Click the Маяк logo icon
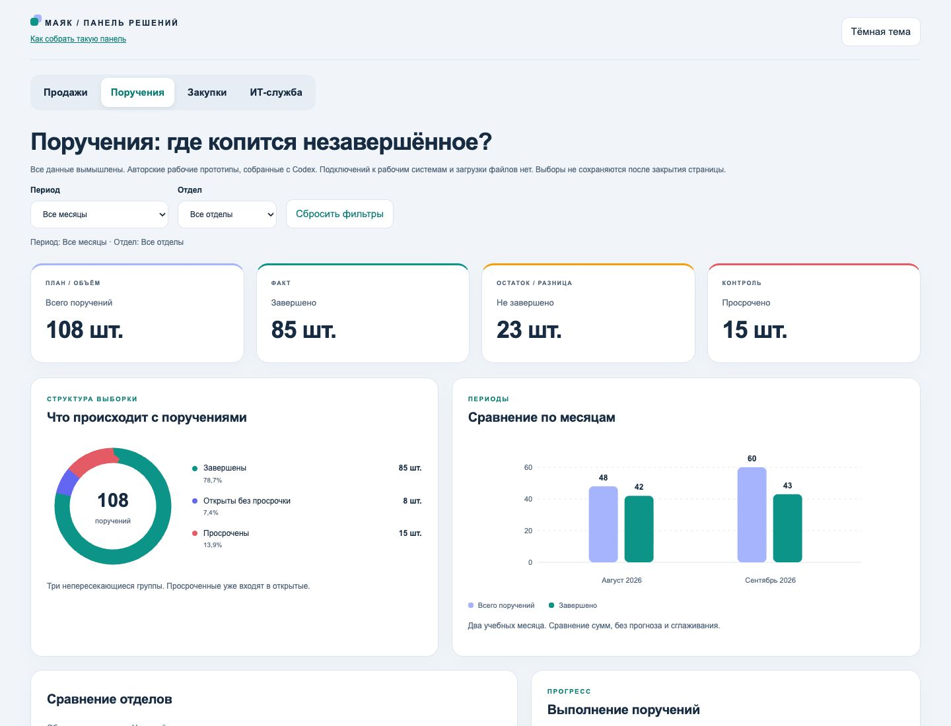The height and width of the screenshot is (726, 951). (x=36, y=20)
